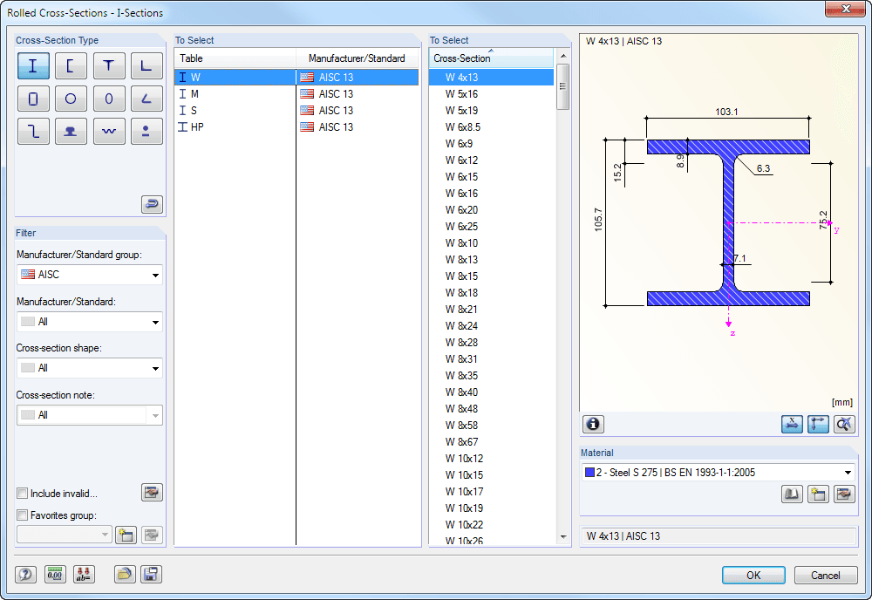Viewport: 872px width, 600px height.
Task: Select cross-section W 6x8.5
Action: pos(492,127)
